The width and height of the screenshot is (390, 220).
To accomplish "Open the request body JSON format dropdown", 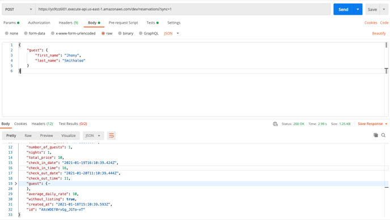I will click(171, 33).
